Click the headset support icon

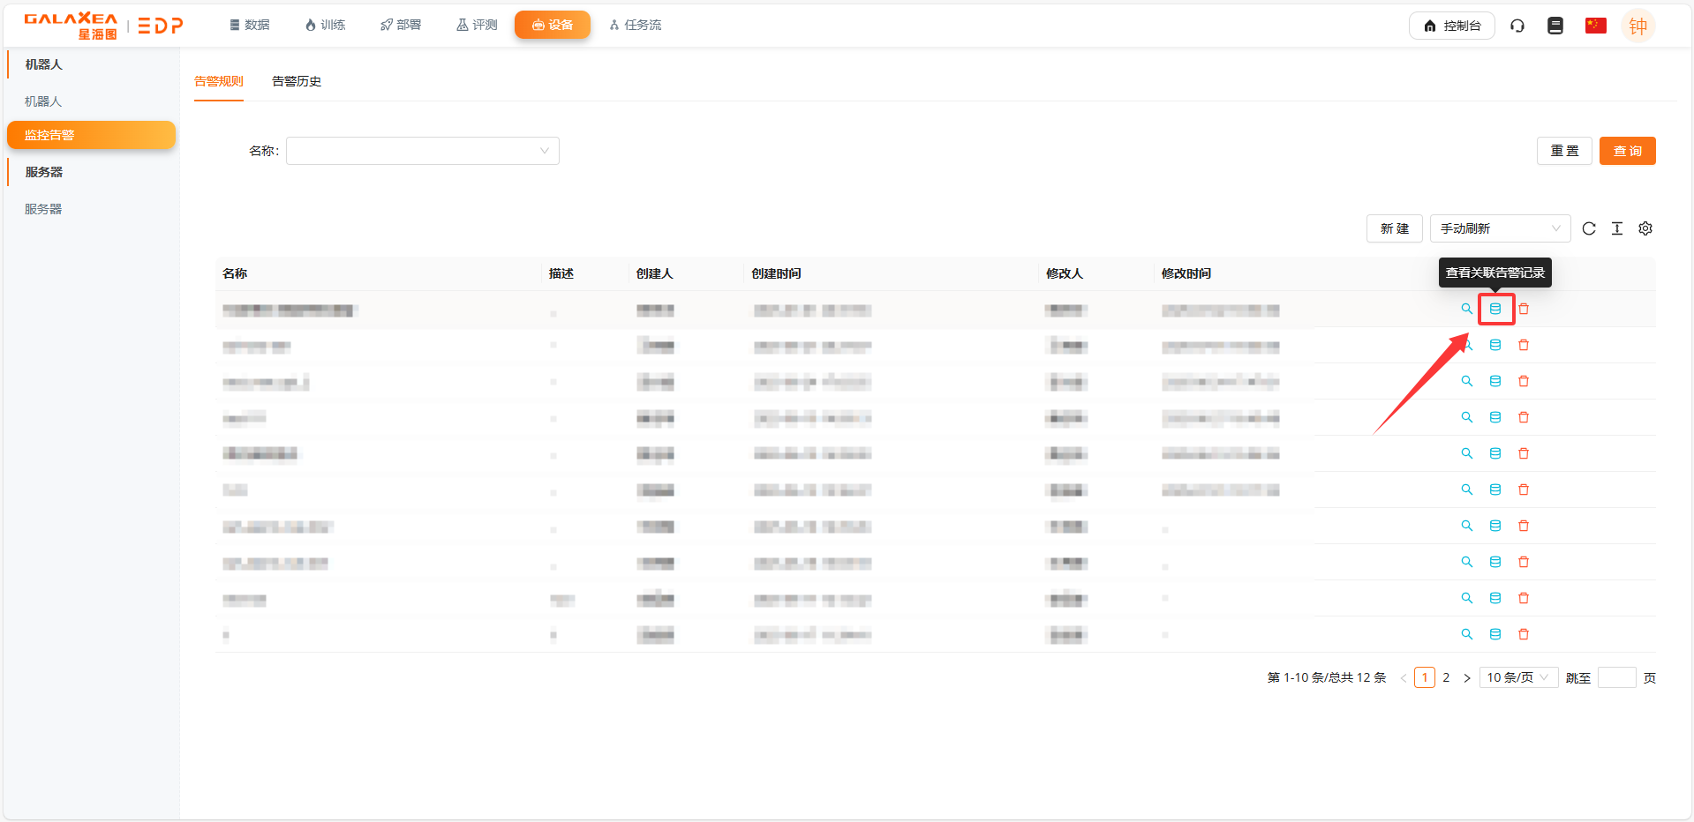tap(1517, 26)
